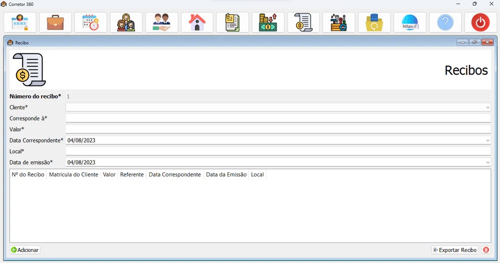Open the yellow backup folder icon
500x263 pixels.
click(374, 22)
